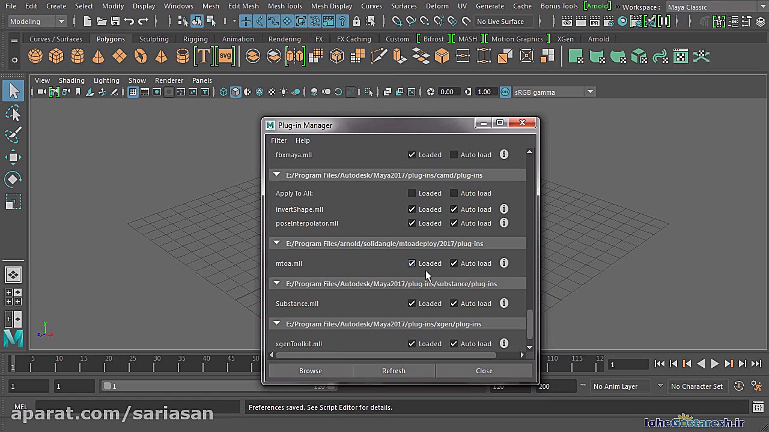Uncheck Loaded for mtoa.mll
The image size is (769, 432).
[x=412, y=263]
